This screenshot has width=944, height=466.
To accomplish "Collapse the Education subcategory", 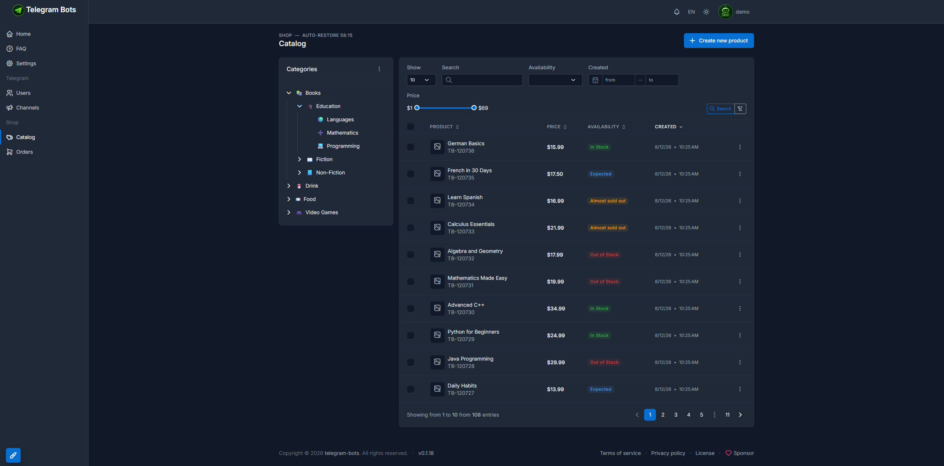I will [x=300, y=106].
